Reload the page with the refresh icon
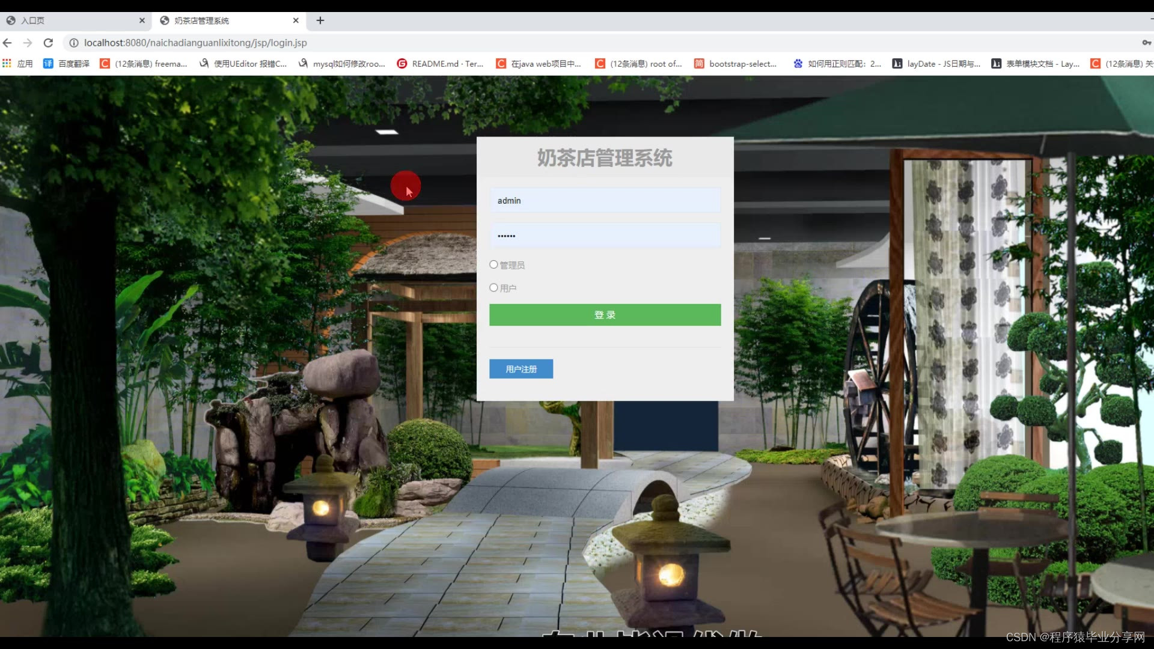The image size is (1154, 649). pos(48,43)
